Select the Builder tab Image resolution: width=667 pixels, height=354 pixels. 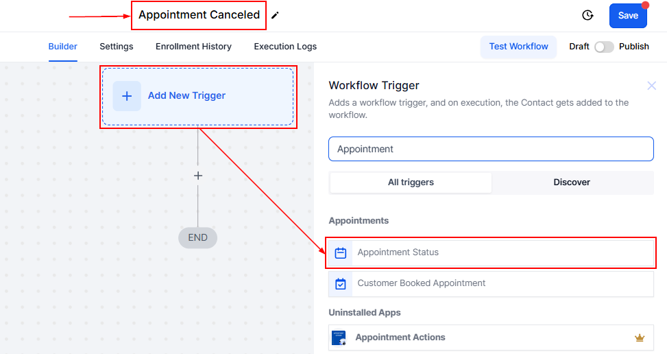pos(62,47)
